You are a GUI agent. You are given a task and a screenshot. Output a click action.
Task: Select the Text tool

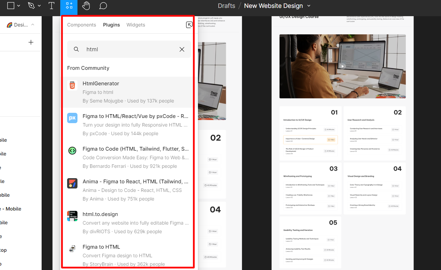[x=51, y=6]
